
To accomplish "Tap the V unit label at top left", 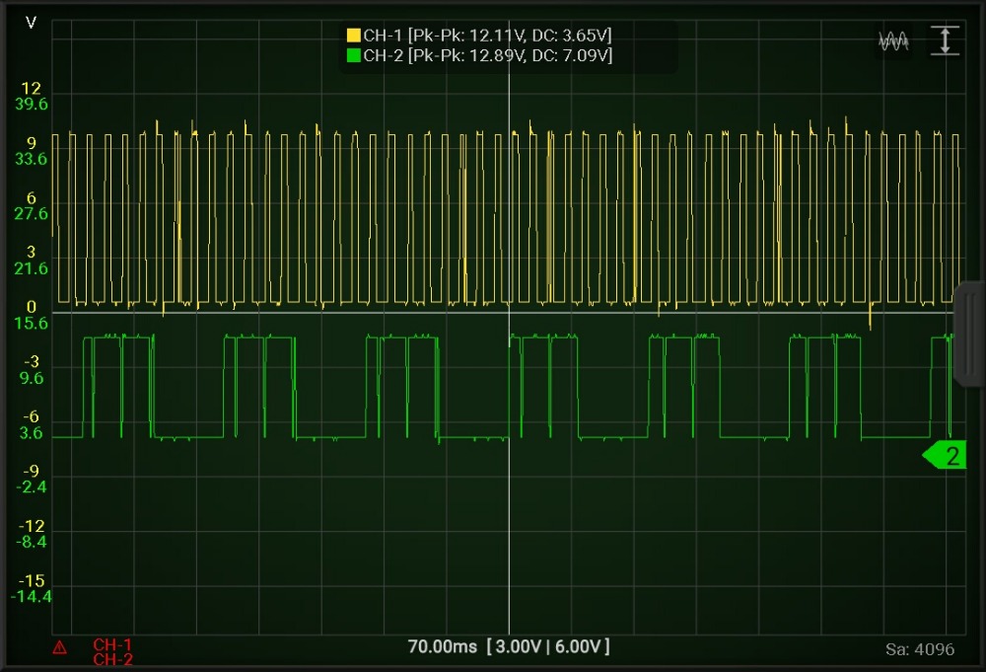I will (x=31, y=21).
